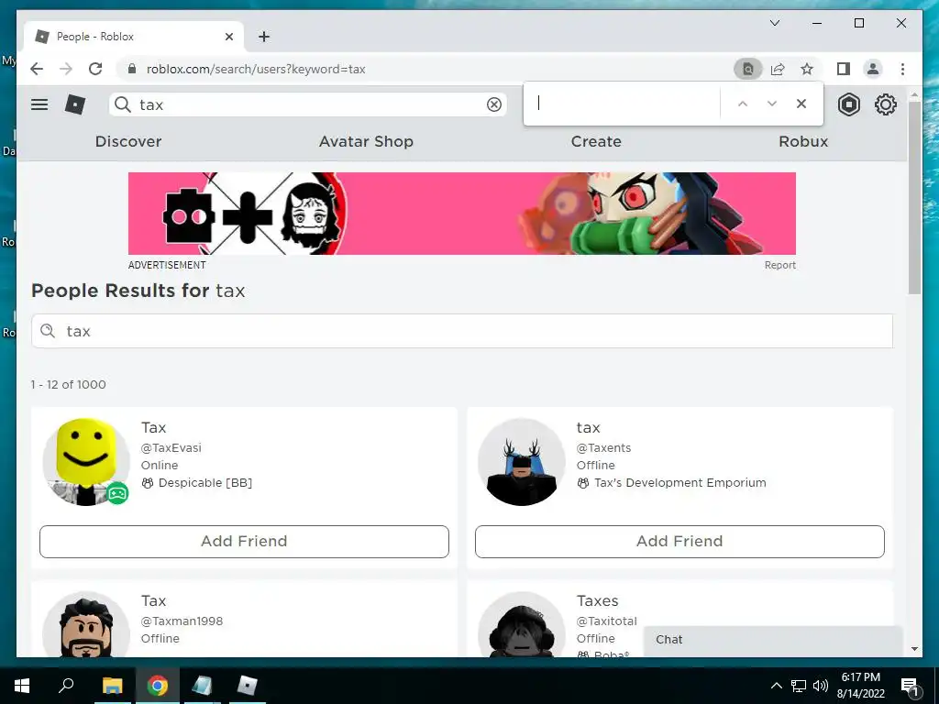Clear the top search box with the X icon
Viewport: 939px width, 704px height.
click(494, 104)
